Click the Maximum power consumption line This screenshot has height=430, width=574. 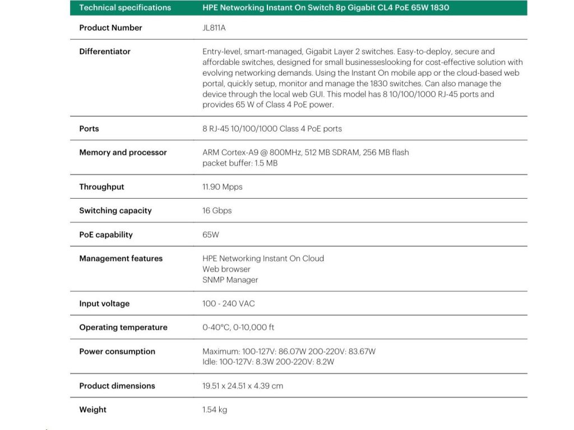point(289,352)
